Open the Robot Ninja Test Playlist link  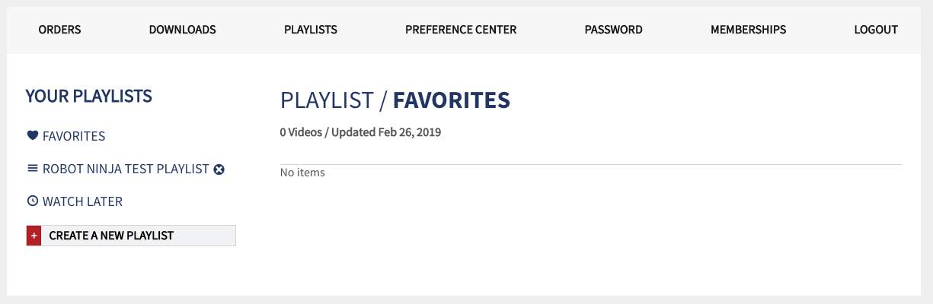click(126, 169)
